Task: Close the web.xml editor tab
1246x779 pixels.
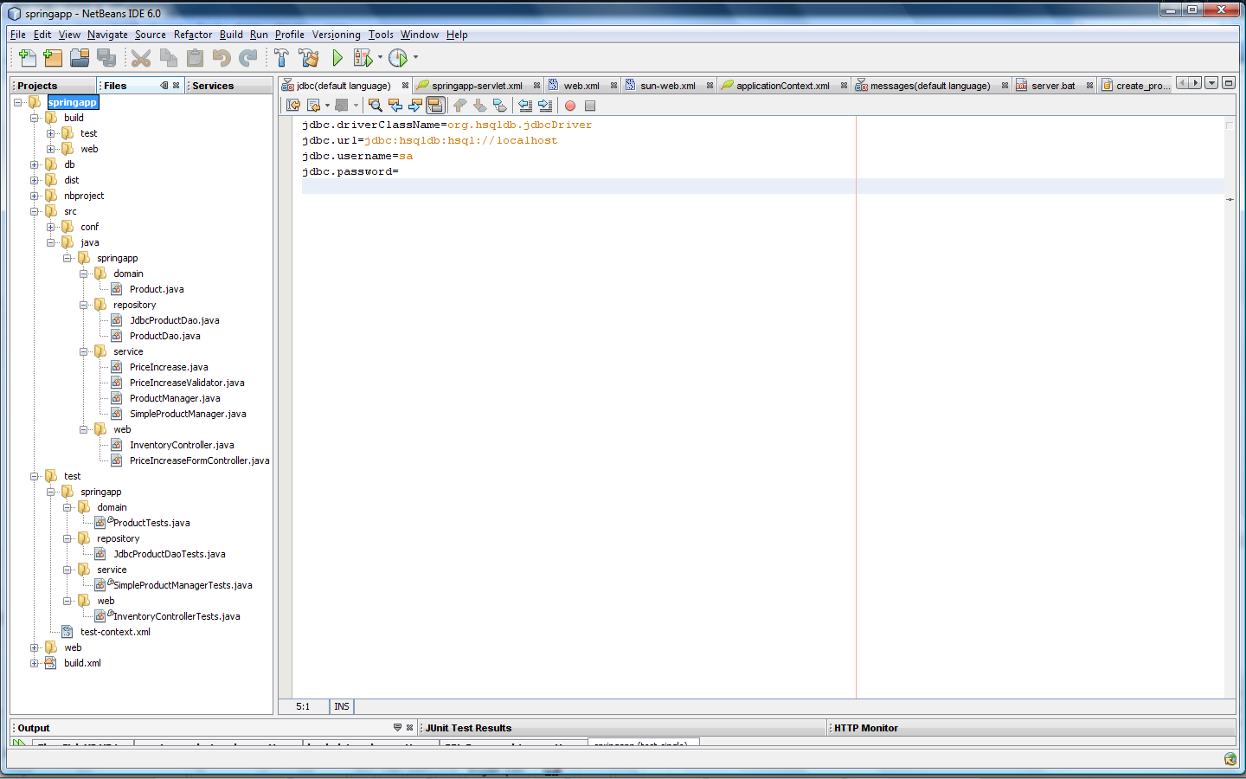Action: pos(613,86)
